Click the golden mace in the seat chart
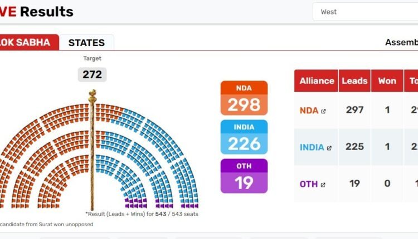 [x=92, y=150]
